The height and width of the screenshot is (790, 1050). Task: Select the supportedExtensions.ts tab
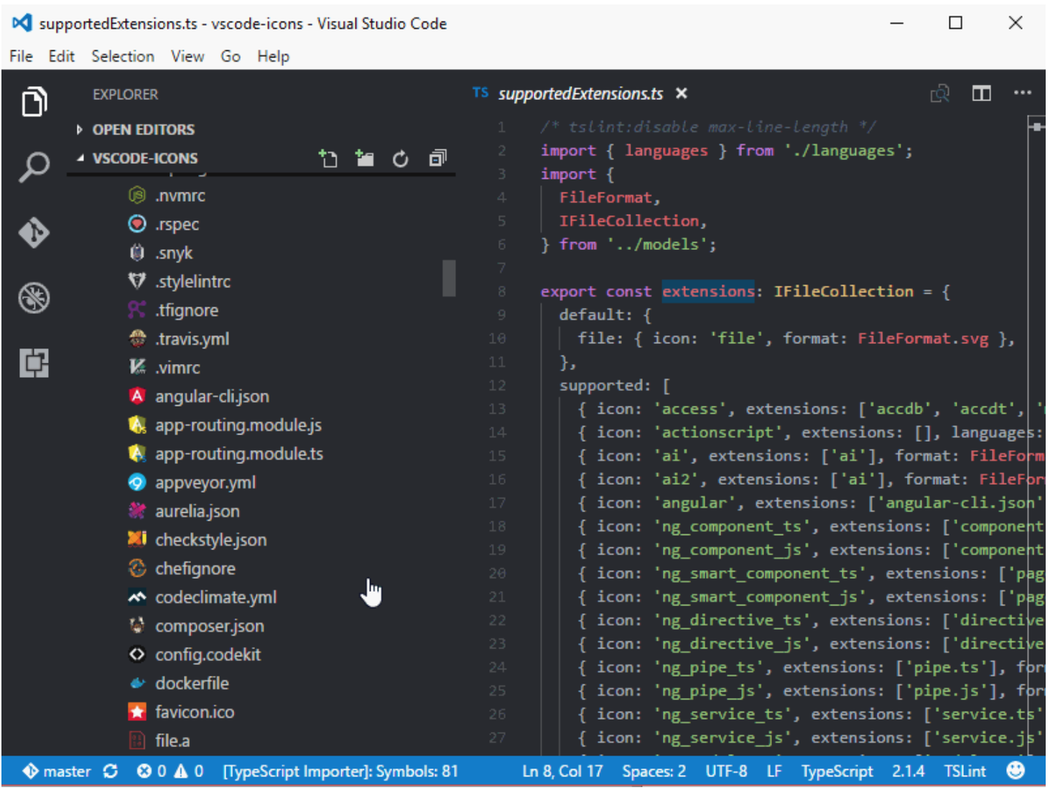tap(580, 93)
